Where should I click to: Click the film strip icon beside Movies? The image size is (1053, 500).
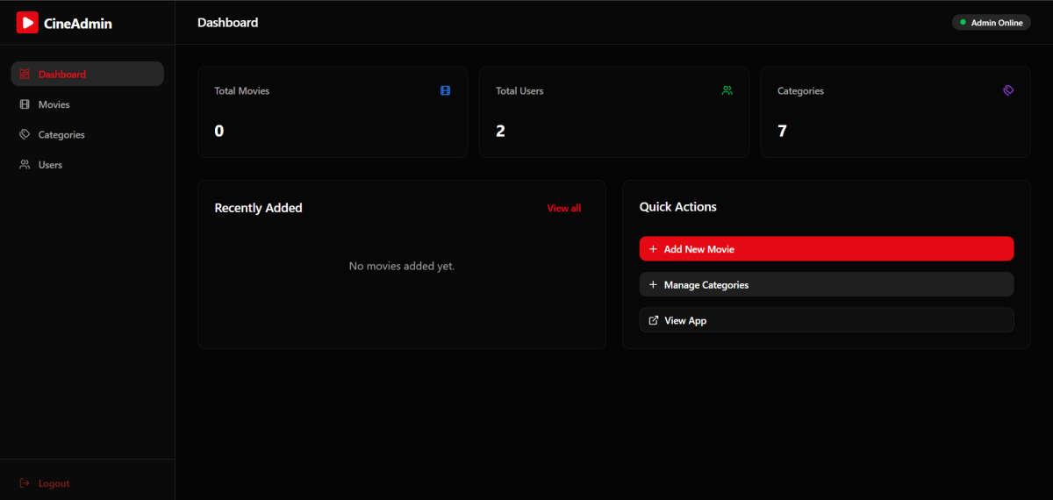click(25, 104)
